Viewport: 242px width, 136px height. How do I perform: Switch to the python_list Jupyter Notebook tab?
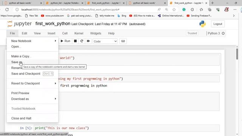click(65, 3)
